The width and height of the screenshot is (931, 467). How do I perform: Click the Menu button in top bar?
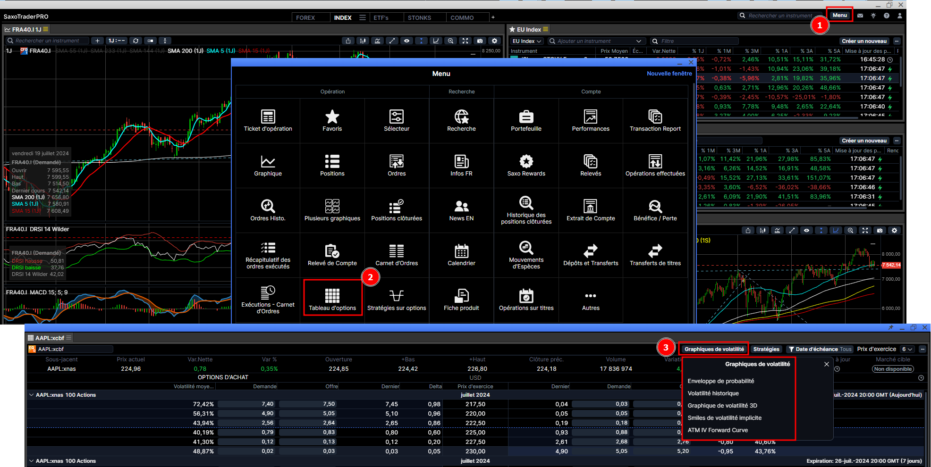tap(839, 15)
